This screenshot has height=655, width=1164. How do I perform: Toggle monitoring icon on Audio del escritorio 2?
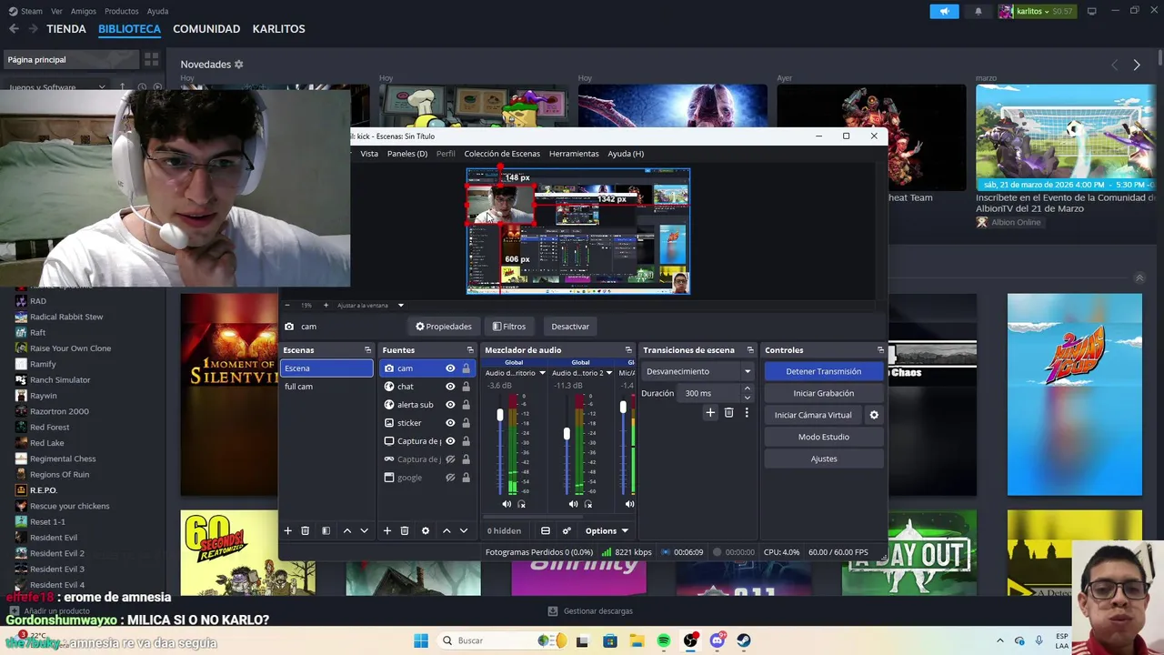click(x=588, y=504)
